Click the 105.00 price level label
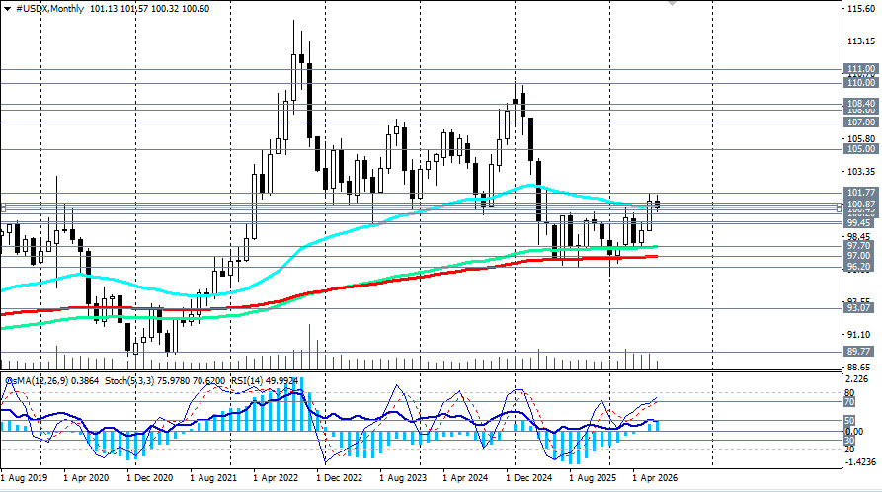Viewport: 882px width, 492px height. (861, 149)
